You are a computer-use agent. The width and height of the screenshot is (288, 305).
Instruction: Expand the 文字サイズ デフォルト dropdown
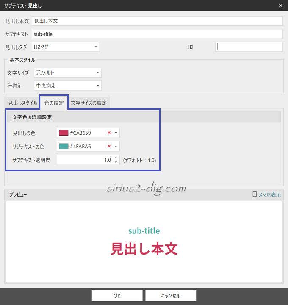pyautogui.click(x=98, y=73)
